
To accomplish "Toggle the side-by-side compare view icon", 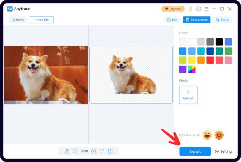I will pos(110,151).
